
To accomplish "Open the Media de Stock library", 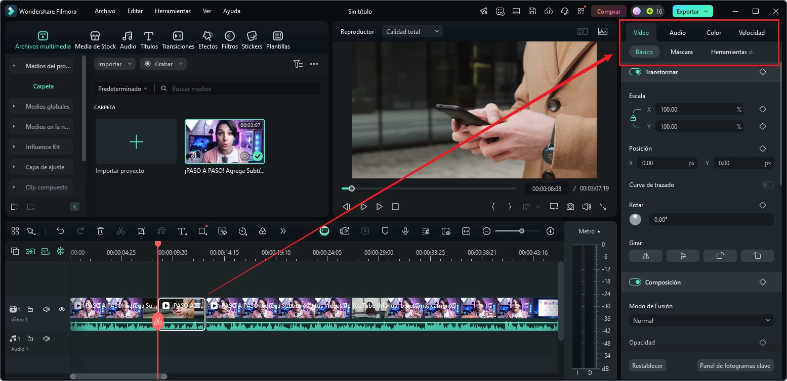I will [95, 40].
